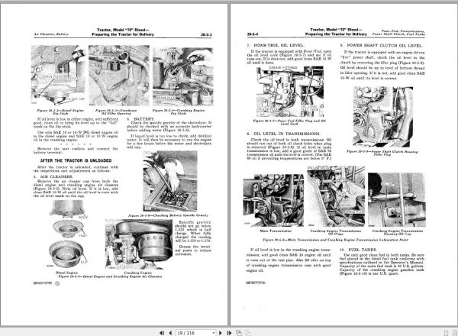Click the Crankcase Oil Filler Opening figure
The image size is (458, 336).
coord(119,76)
